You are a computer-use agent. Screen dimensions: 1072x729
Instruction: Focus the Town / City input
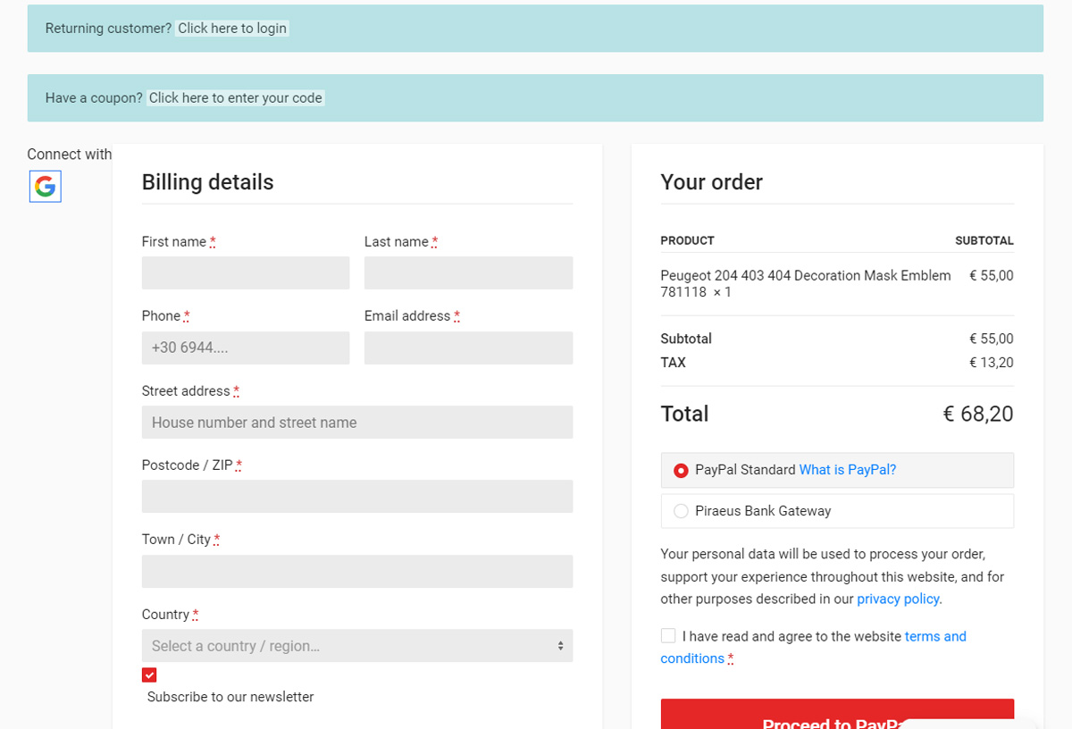356,572
